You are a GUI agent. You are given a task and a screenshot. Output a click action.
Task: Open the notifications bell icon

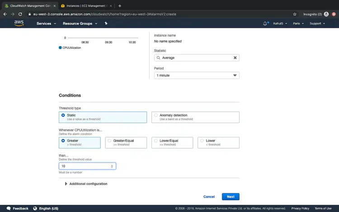(x=265, y=24)
